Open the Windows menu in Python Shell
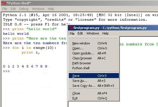This screenshot has height=107, width=158. click(x=38, y=9)
